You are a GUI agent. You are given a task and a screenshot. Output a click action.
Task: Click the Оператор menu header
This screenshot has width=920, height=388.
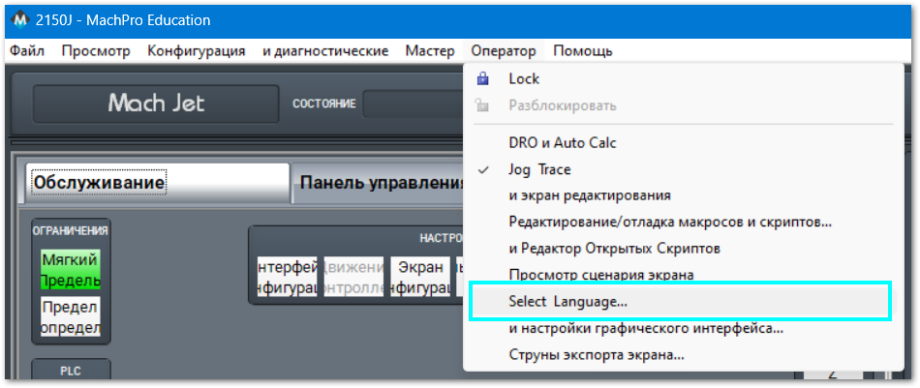[x=503, y=50]
